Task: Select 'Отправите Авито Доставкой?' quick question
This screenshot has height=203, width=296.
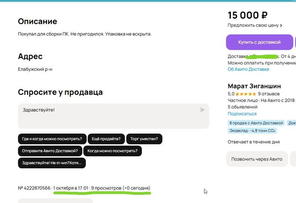Action: click(x=50, y=151)
